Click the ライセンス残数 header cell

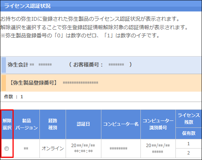point(189,119)
